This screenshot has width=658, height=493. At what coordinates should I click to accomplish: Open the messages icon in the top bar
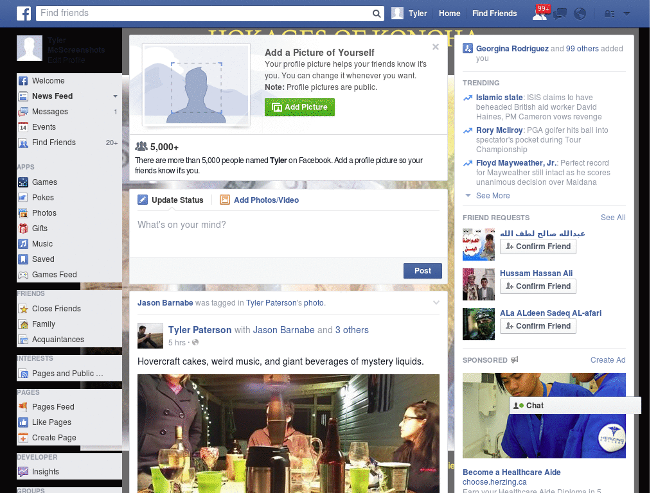pos(560,14)
